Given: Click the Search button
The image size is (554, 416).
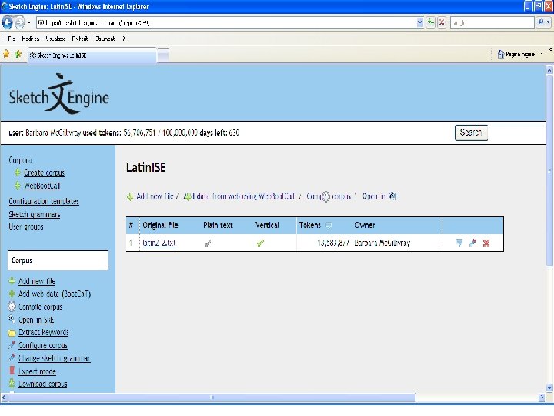Looking at the screenshot, I should tap(471, 133).
